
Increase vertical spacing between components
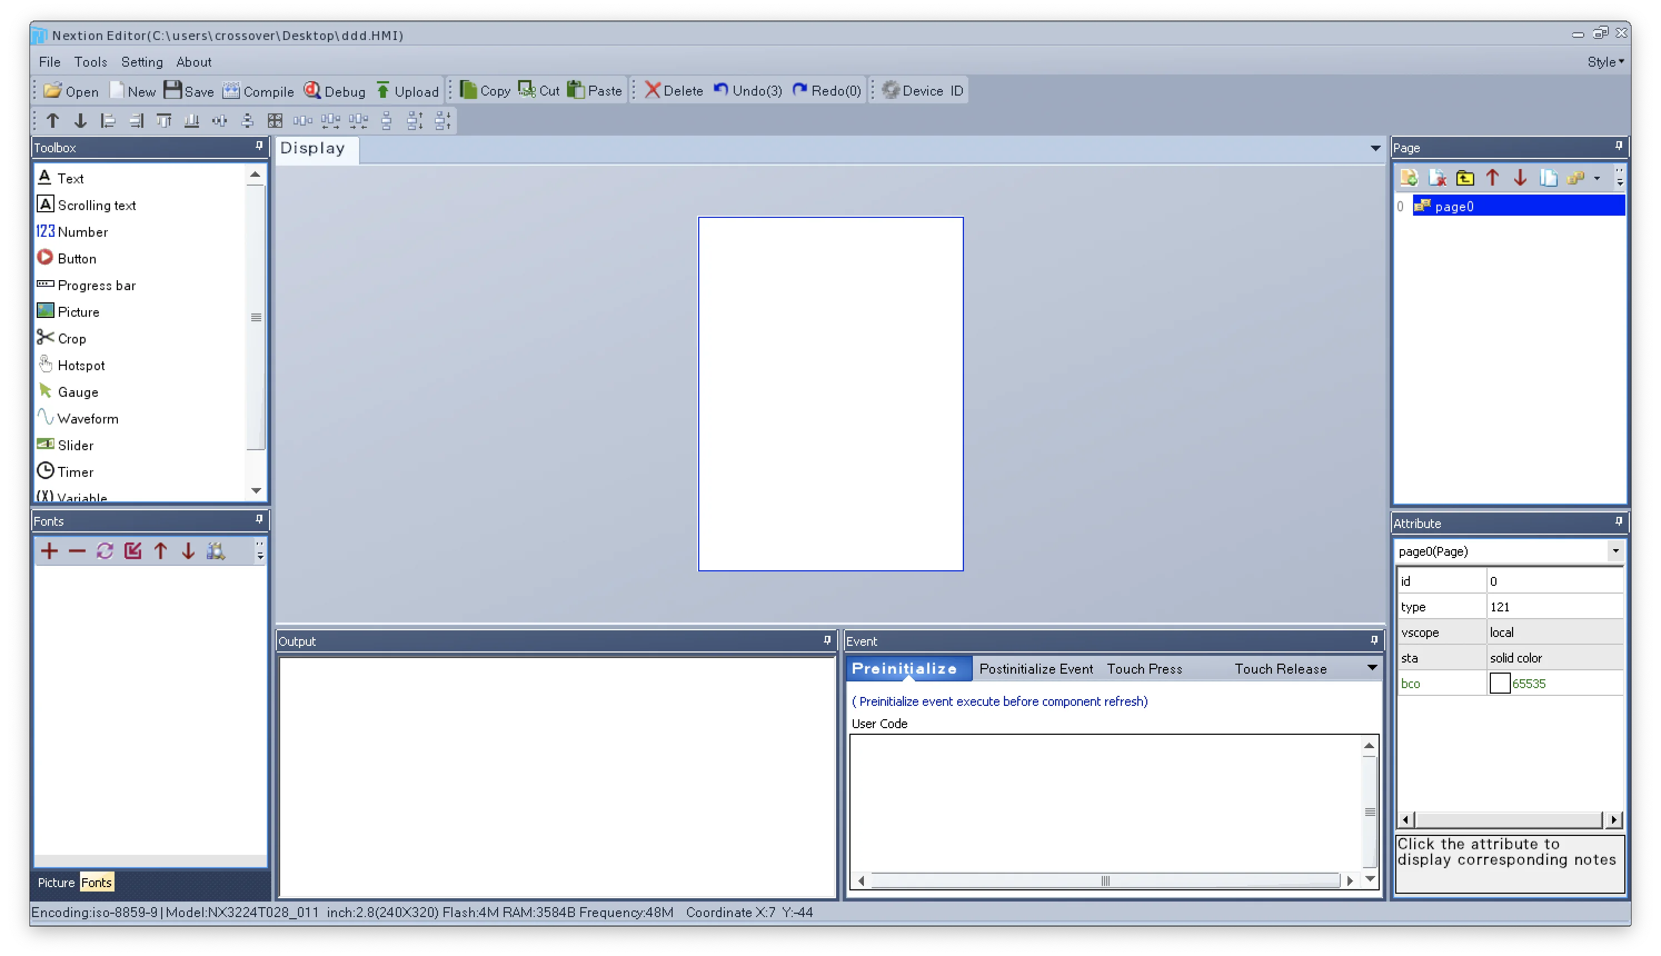click(415, 121)
